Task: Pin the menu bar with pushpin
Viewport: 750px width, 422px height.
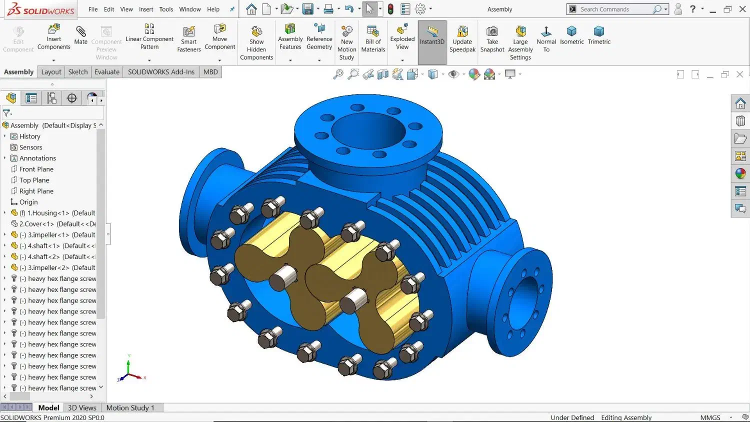Action: click(x=232, y=9)
